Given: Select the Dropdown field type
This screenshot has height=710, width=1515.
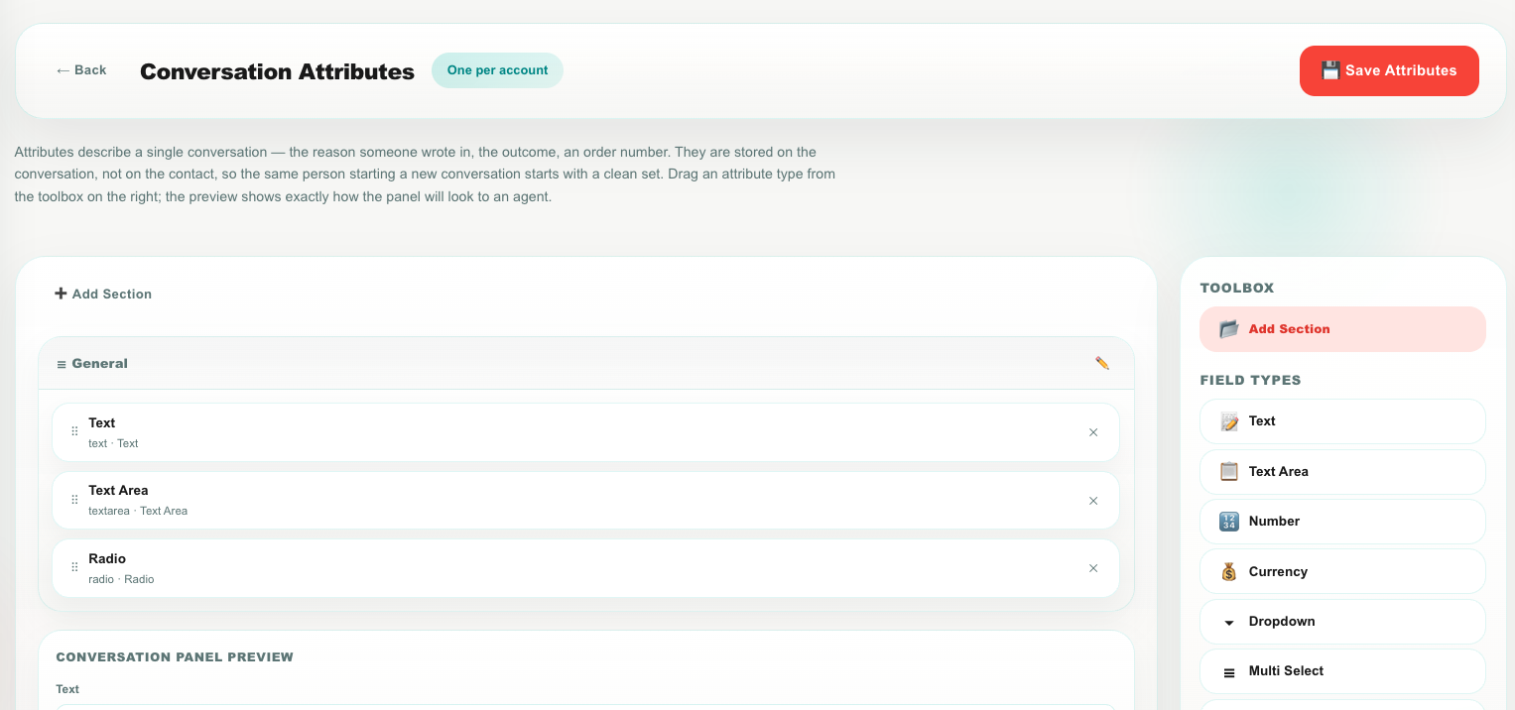Looking at the screenshot, I should tap(1342, 622).
